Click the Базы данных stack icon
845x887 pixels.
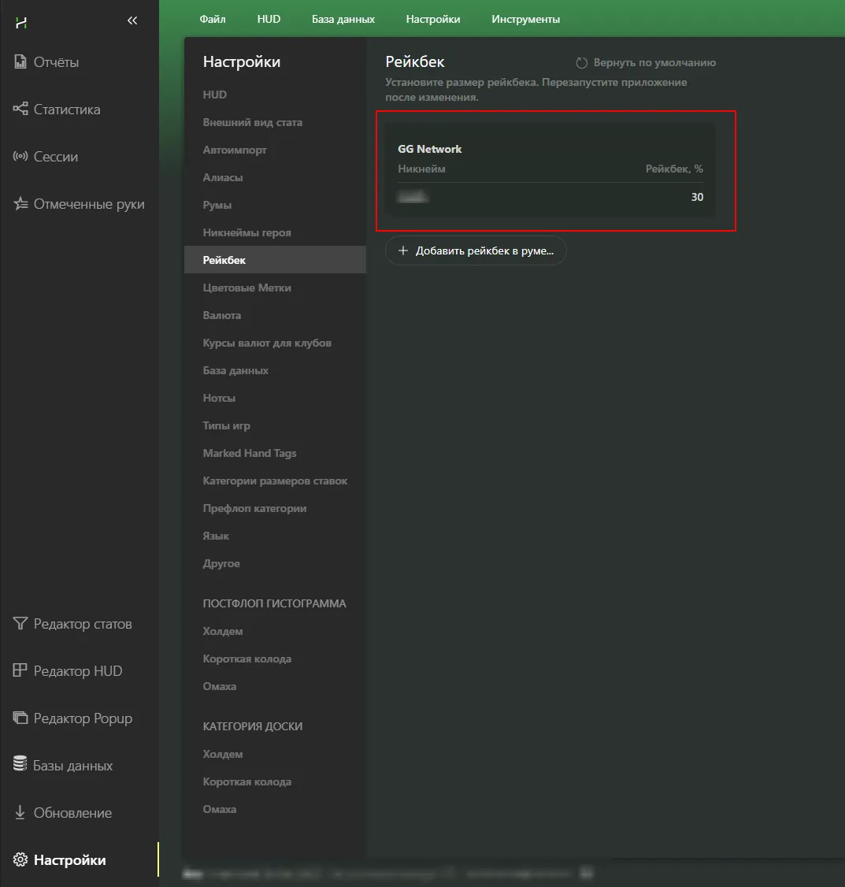(20, 766)
